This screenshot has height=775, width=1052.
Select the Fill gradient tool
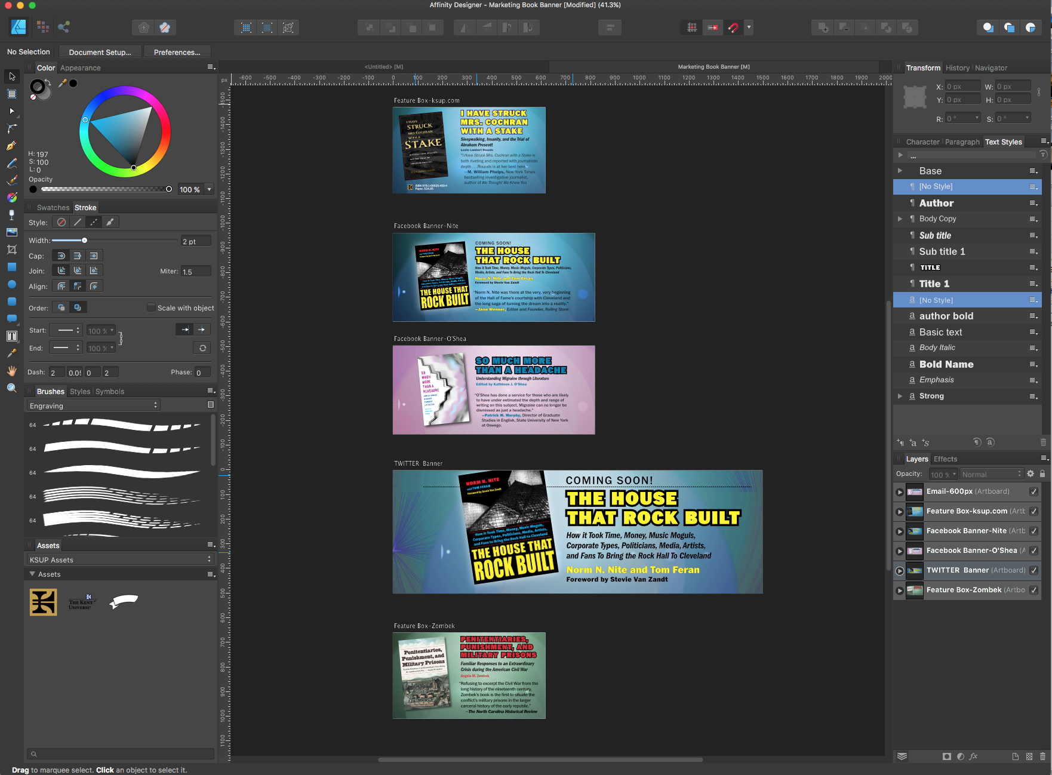(12, 198)
